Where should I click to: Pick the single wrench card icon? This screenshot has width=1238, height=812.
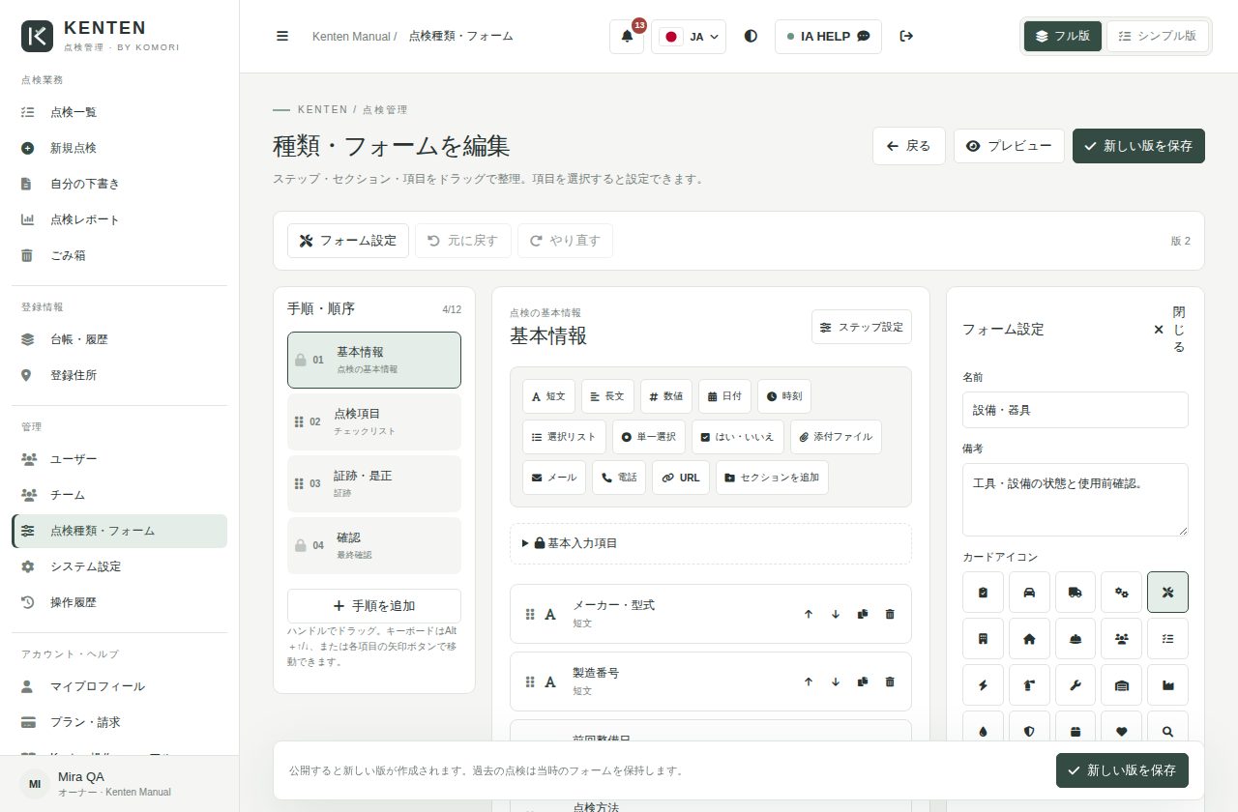[1076, 685]
